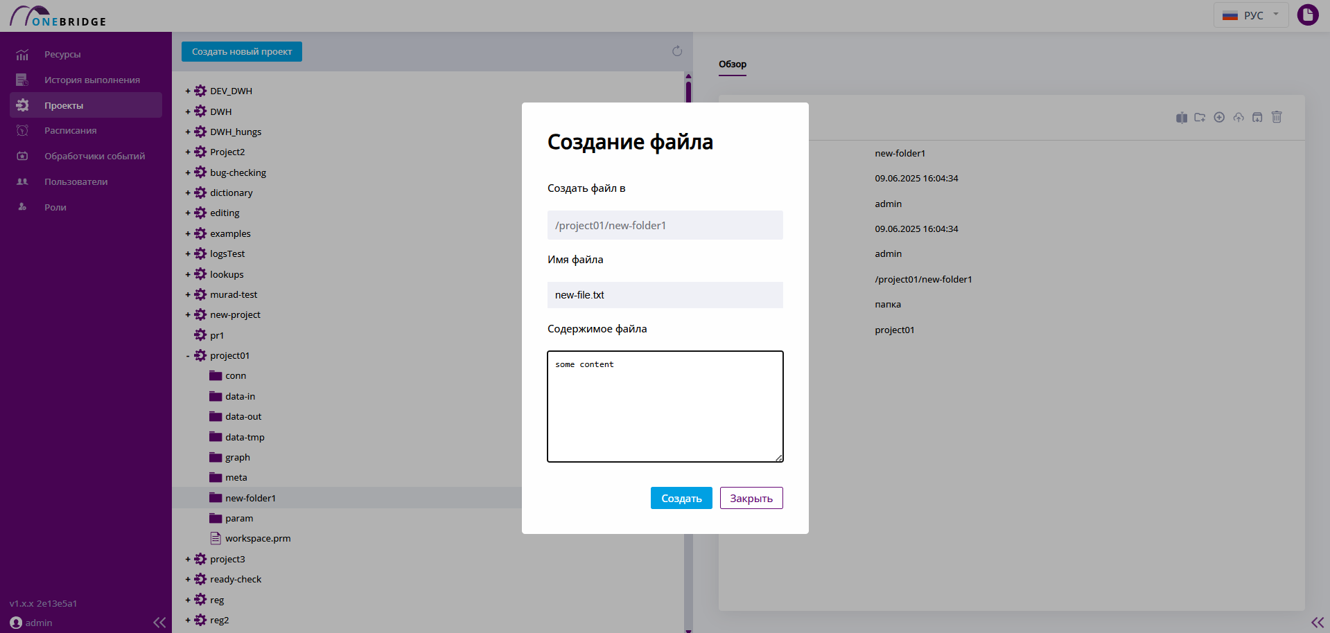Select the editing project
This screenshot has height=633, width=1330.
225,213
